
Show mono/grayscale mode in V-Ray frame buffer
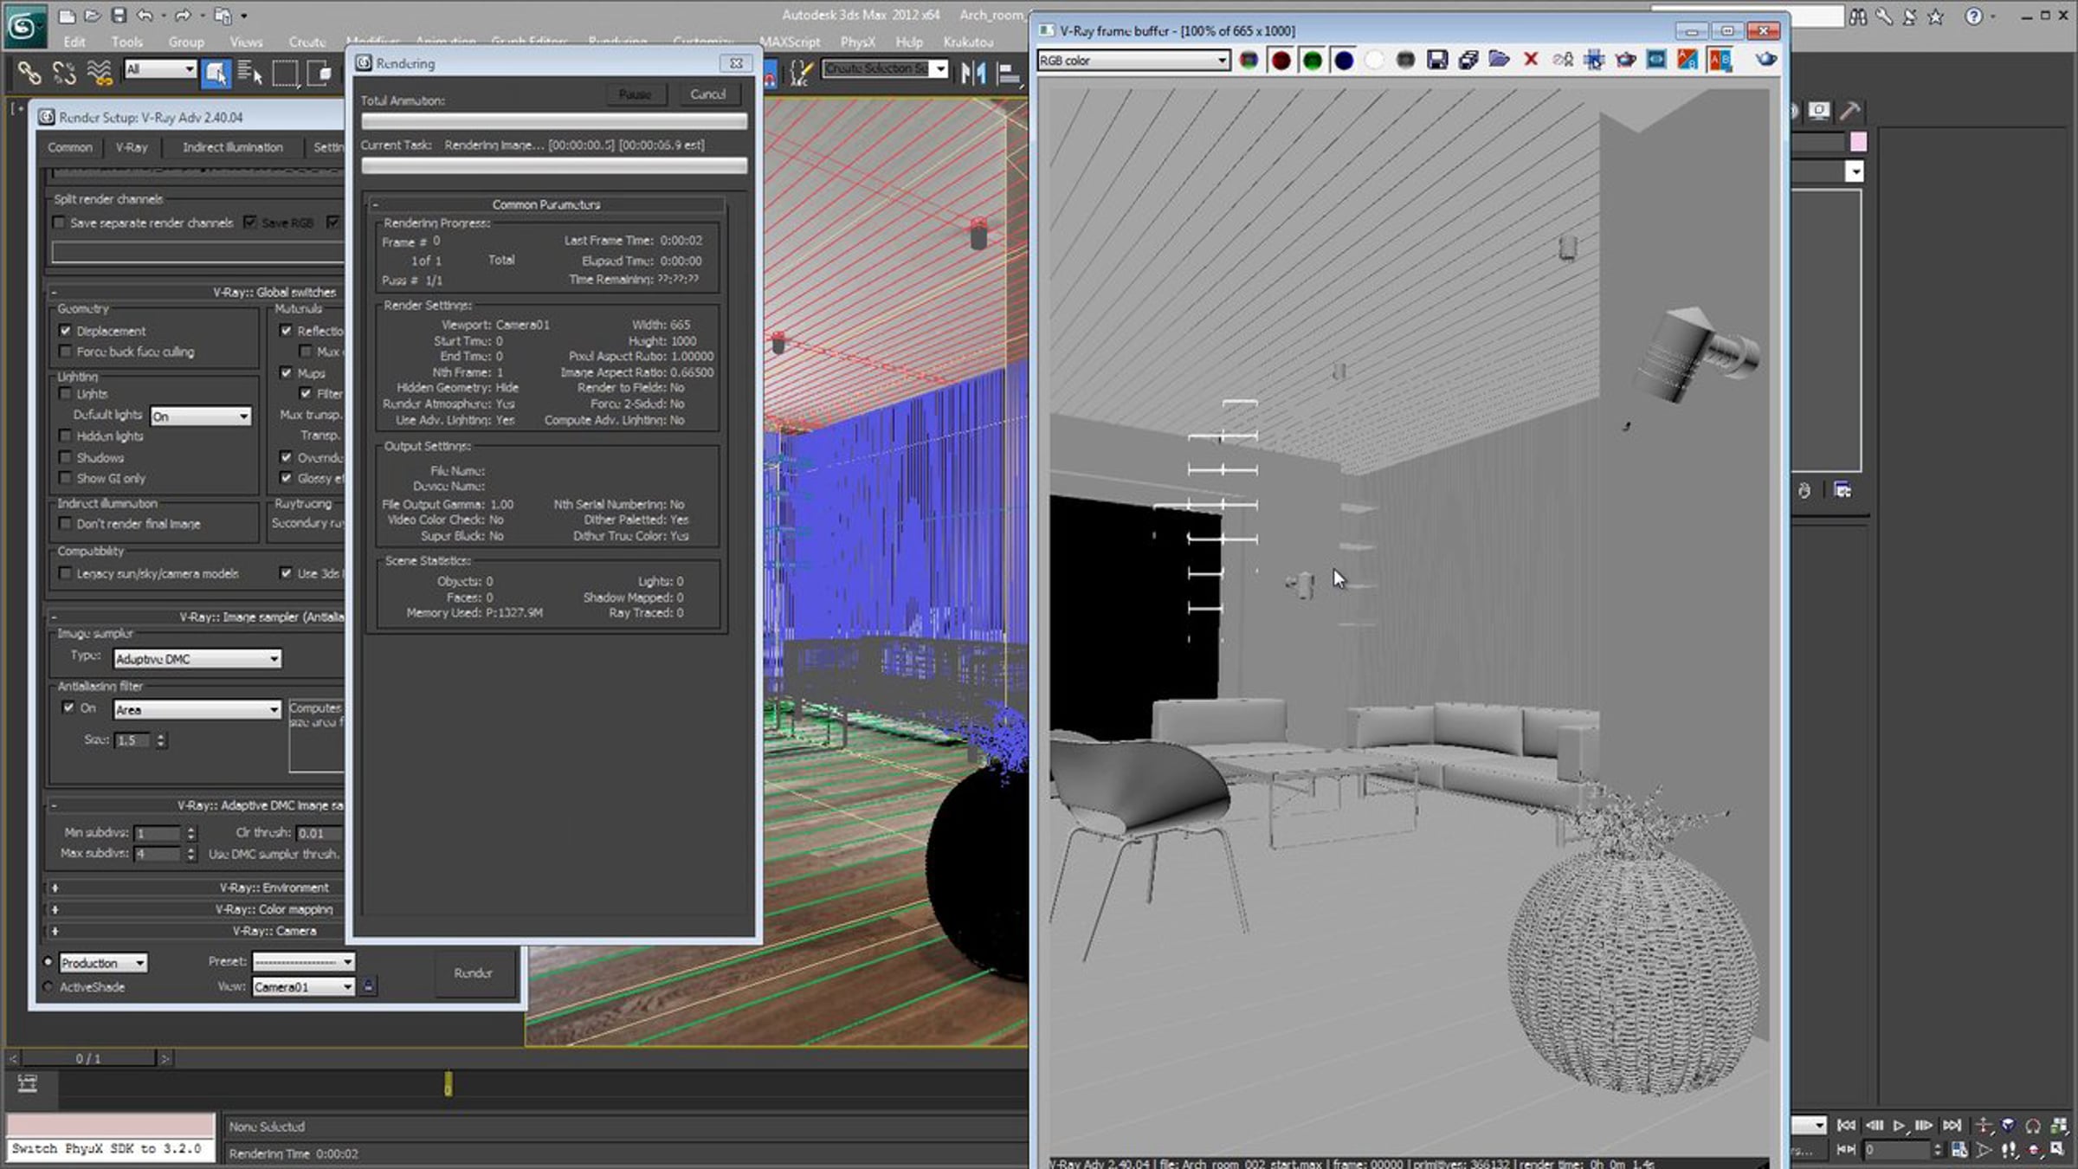pos(1406,60)
